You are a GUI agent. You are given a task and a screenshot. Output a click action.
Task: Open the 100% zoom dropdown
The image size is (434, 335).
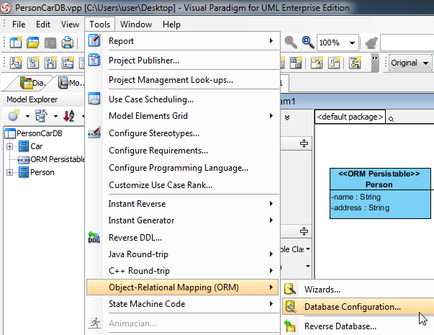click(352, 43)
